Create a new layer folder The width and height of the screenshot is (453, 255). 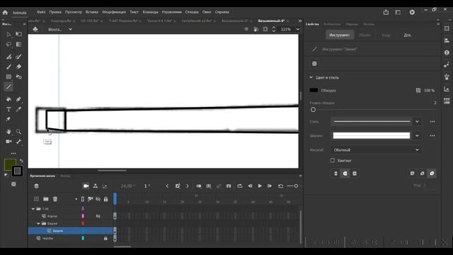point(45,199)
